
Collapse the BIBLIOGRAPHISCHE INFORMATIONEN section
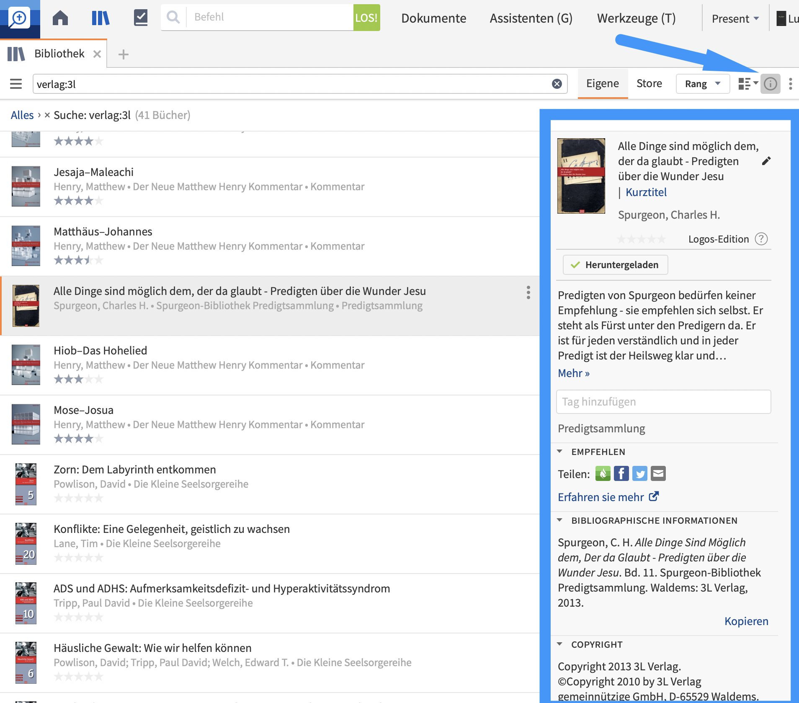pyautogui.click(x=560, y=520)
